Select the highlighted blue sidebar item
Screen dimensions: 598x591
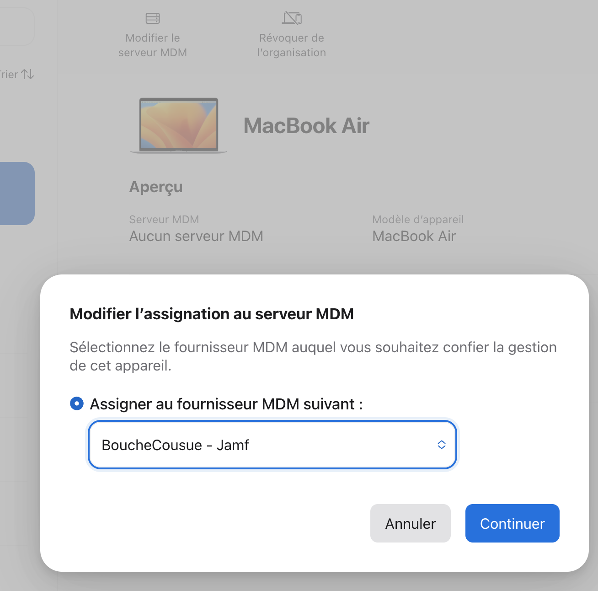(x=17, y=193)
